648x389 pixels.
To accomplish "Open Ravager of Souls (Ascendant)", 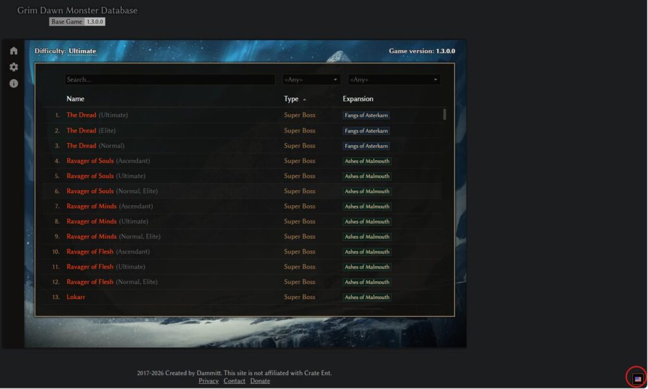I will click(108, 160).
